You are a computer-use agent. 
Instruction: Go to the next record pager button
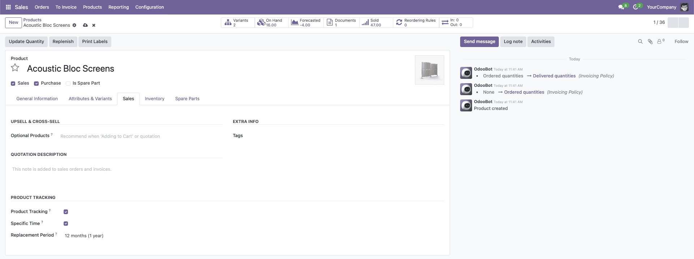[684, 22]
